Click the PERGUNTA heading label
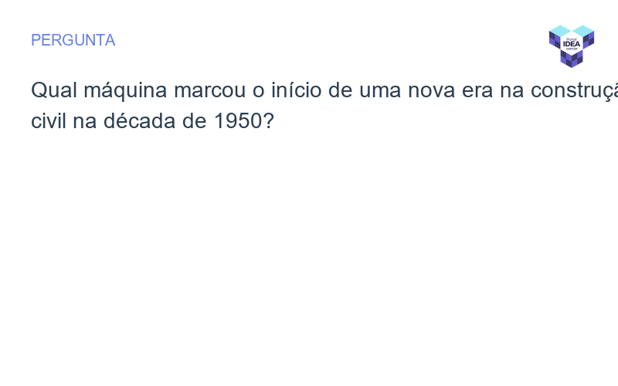 coord(73,40)
